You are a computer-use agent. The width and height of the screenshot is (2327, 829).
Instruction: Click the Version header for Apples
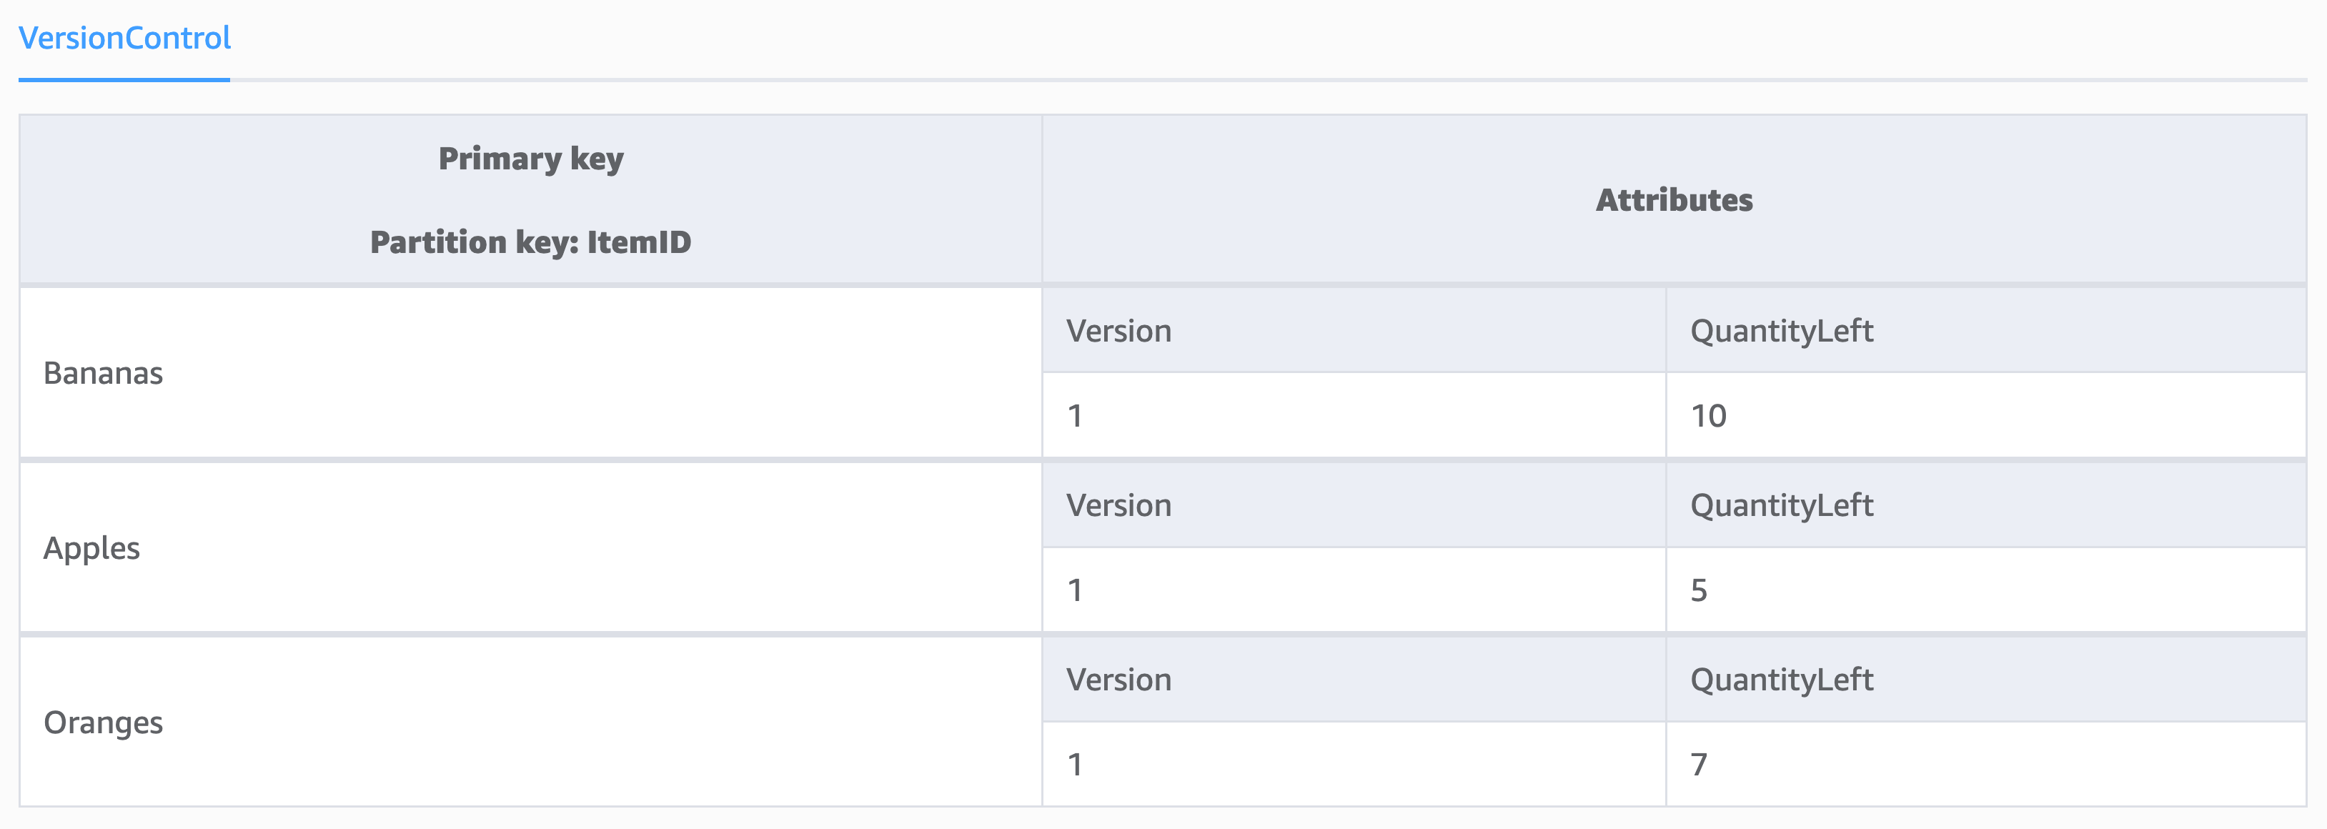click(x=1118, y=505)
